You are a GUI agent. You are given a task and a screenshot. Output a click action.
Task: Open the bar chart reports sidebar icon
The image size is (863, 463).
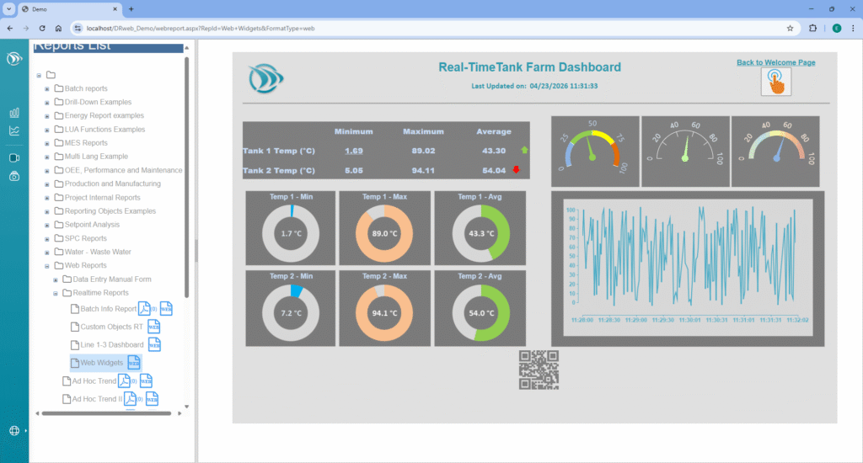coord(14,113)
